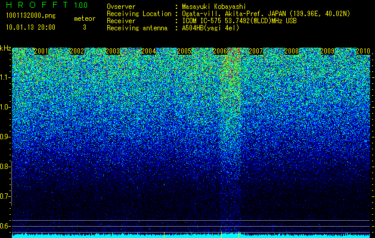Click the 2003 time marker label
This screenshot has width=375, height=238.
click(x=113, y=51)
